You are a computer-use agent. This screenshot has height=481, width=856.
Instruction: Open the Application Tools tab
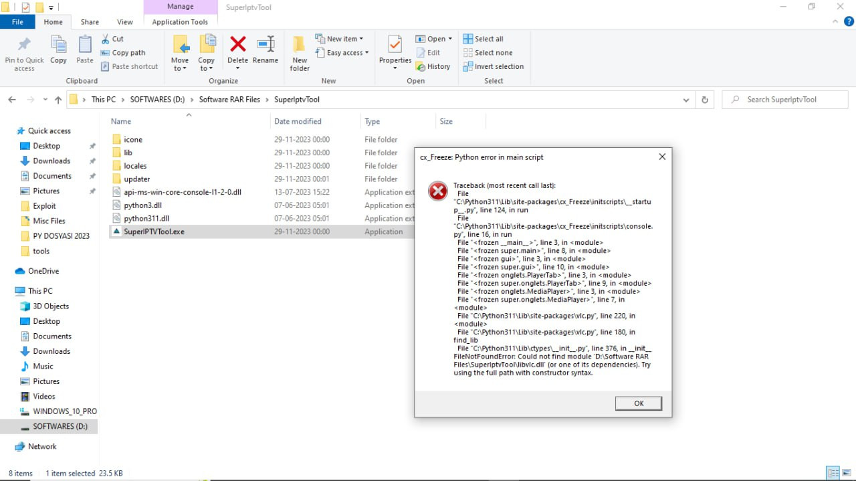point(180,22)
